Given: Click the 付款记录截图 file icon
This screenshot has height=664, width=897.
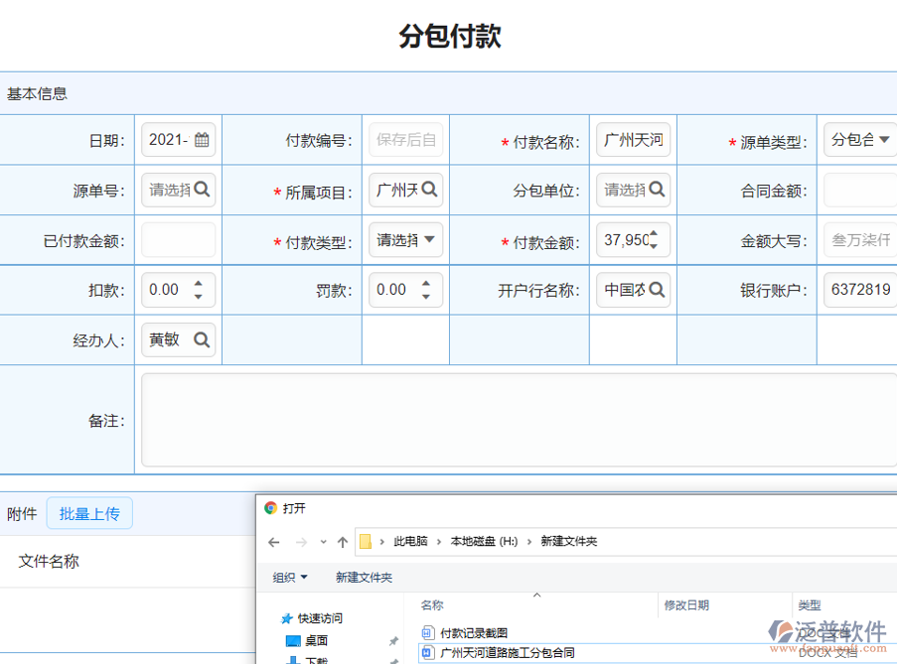Looking at the screenshot, I should point(427,632).
